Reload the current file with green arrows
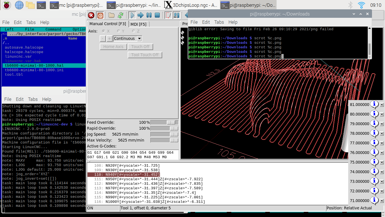This screenshot has width=385, height=217. 121,15
